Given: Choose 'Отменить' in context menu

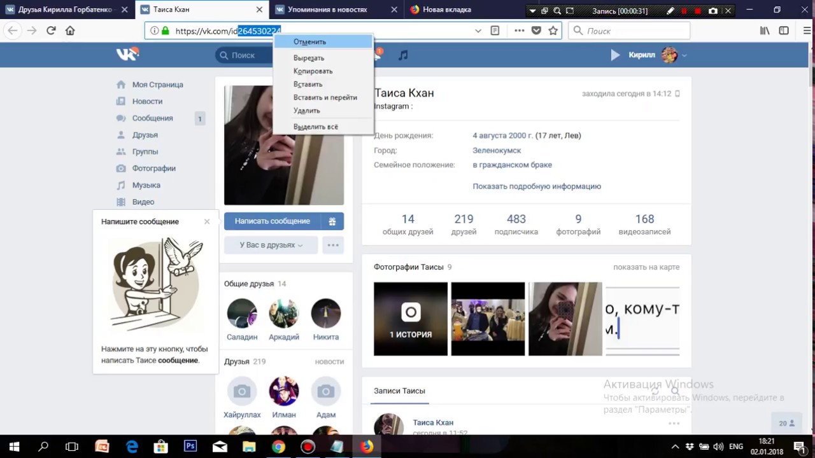Looking at the screenshot, I should click(323, 41).
